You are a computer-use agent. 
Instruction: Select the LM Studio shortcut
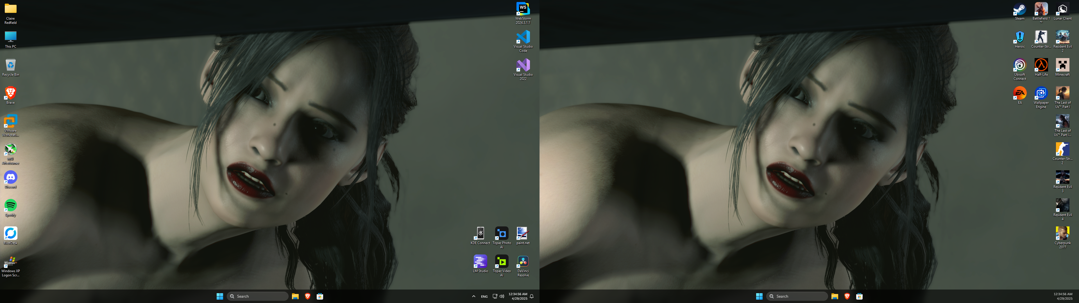pos(480,264)
